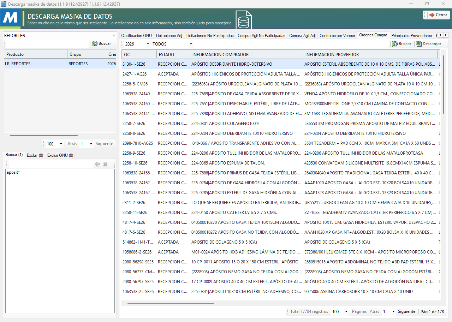The image size is (452, 322).
Task: Open Principales Proveedores tab
Action: coord(411,35)
